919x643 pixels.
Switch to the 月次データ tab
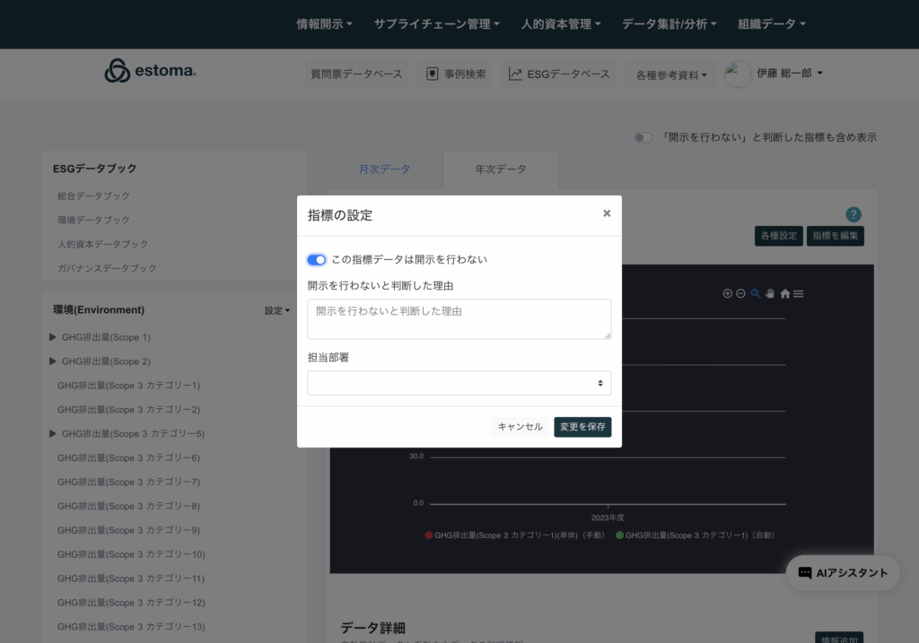384,169
